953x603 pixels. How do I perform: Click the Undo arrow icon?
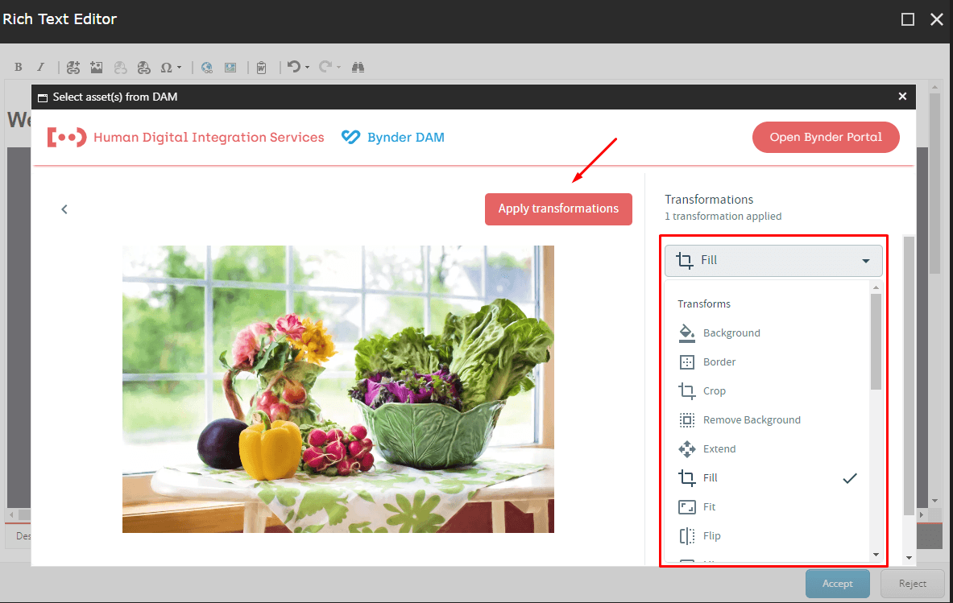293,68
